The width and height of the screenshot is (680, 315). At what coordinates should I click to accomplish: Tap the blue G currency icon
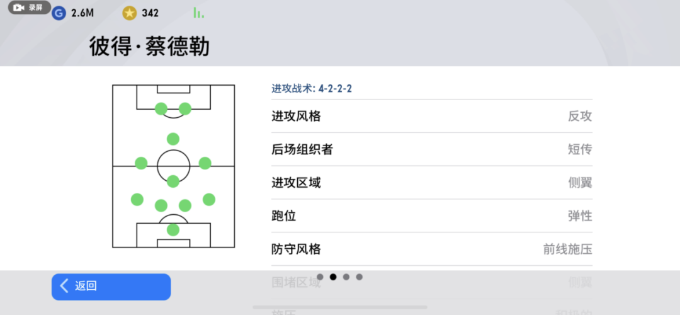click(59, 13)
